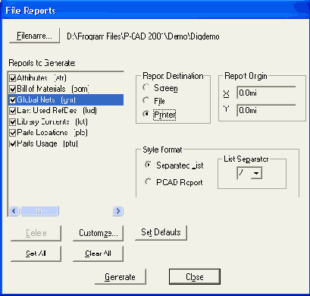Select the Attributes row text
The height and width of the screenshot is (296, 310).
42,78
